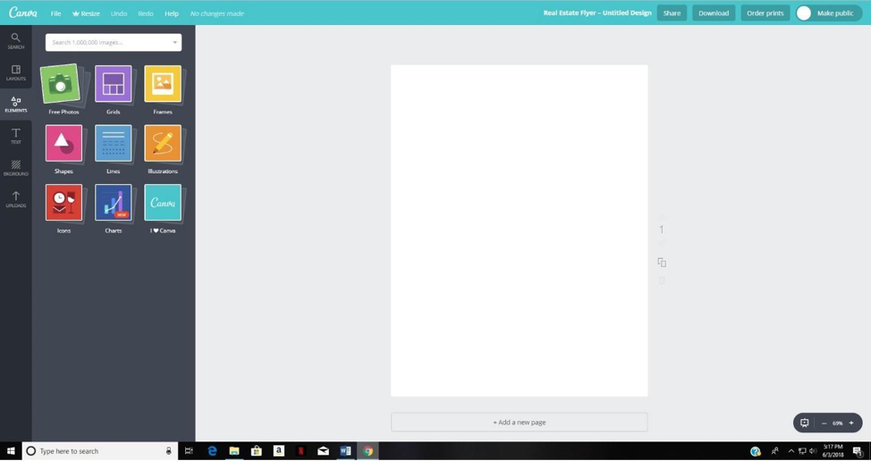Open Task View on the taskbar
The image size is (871, 461).
(189, 451)
